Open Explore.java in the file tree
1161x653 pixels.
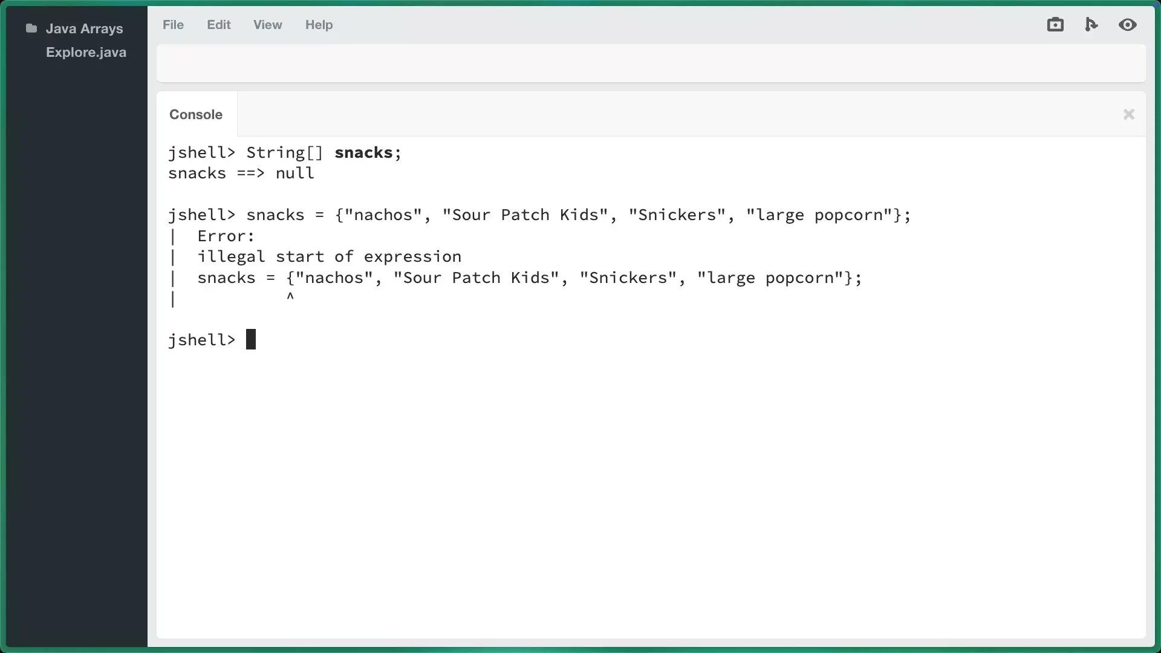coord(86,53)
